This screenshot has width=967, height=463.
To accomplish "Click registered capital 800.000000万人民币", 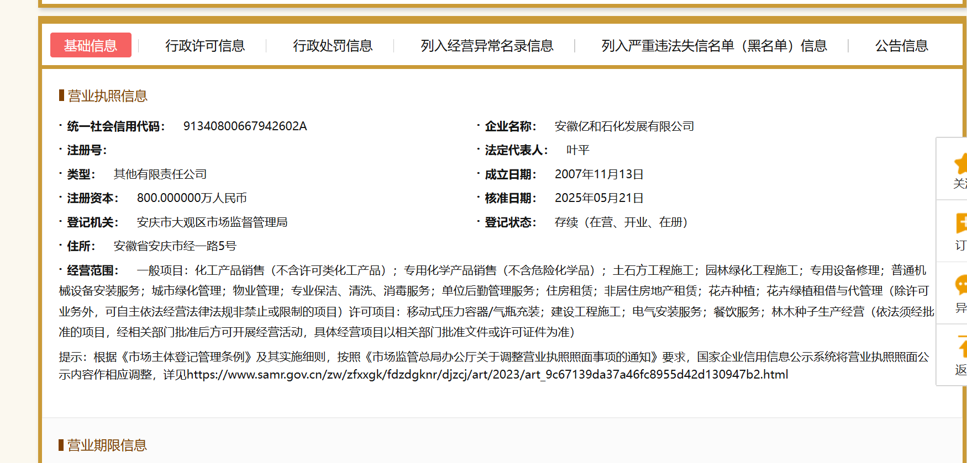I will (192, 198).
